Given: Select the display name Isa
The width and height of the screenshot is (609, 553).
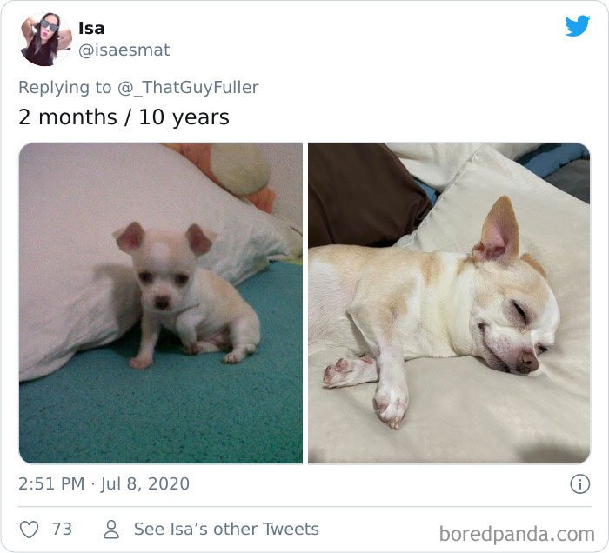Looking at the screenshot, I should [91, 28].
